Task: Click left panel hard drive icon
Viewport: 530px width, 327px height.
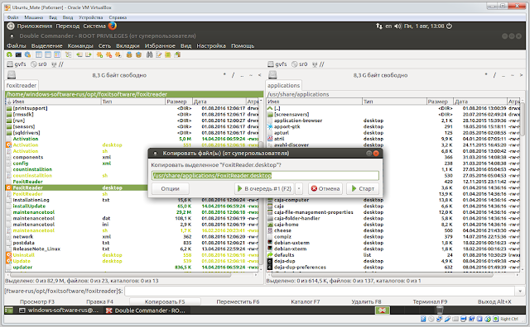Action: point(12,75)
